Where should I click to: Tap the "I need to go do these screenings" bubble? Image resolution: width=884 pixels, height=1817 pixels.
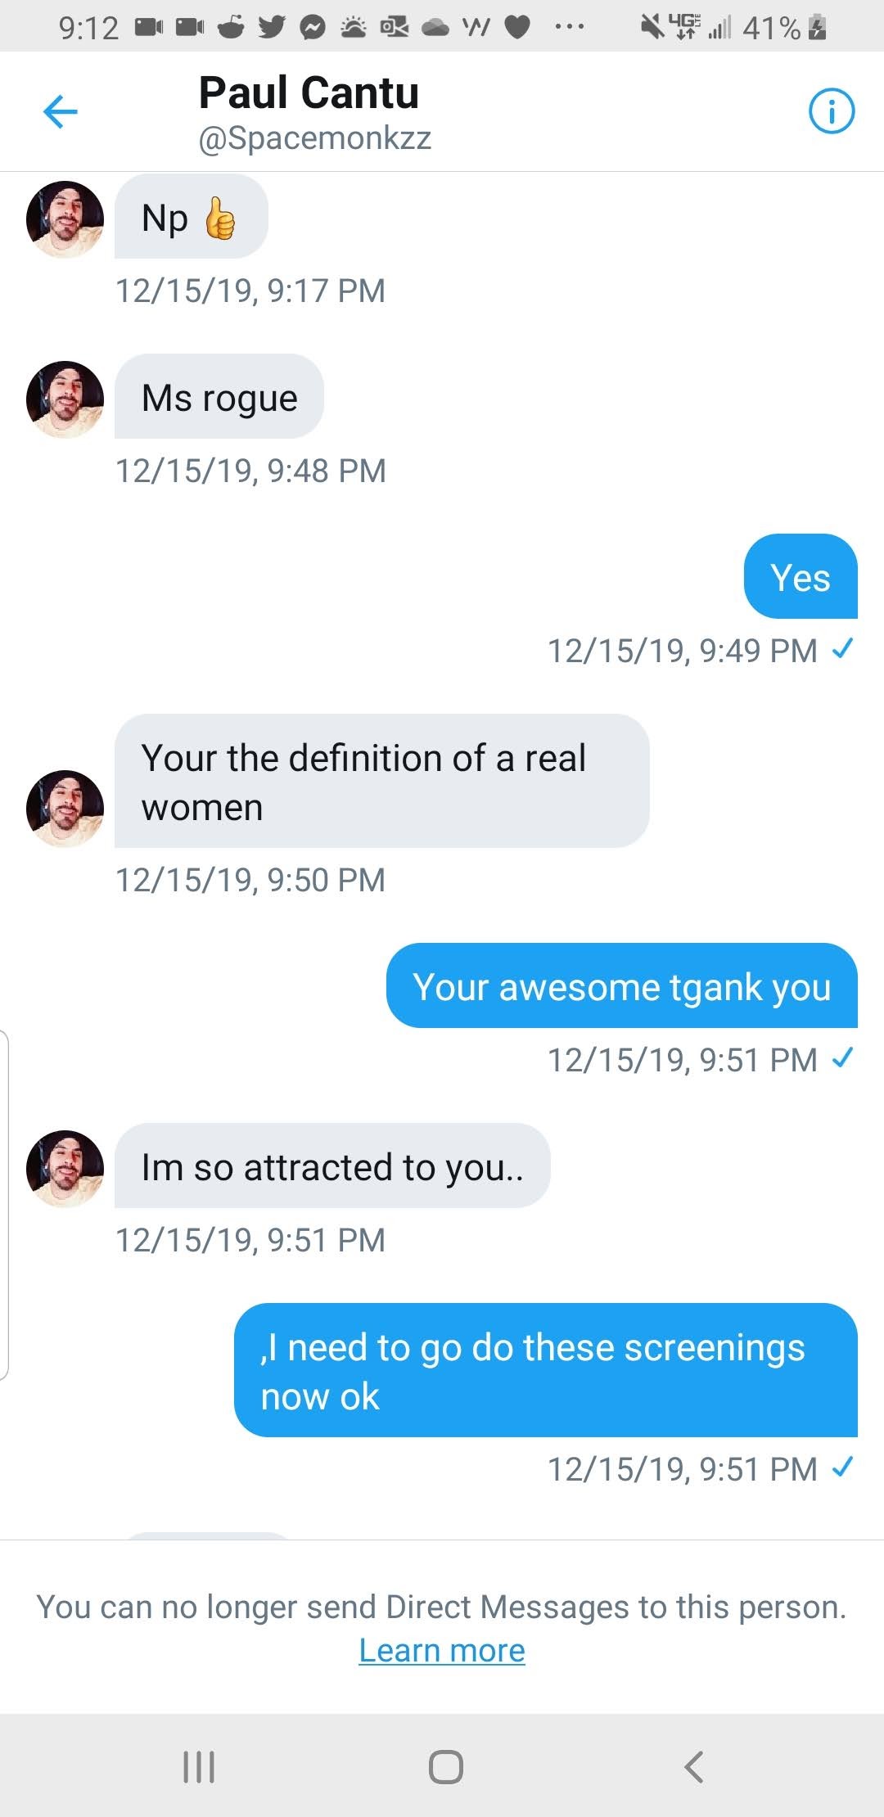point(545,1371)
